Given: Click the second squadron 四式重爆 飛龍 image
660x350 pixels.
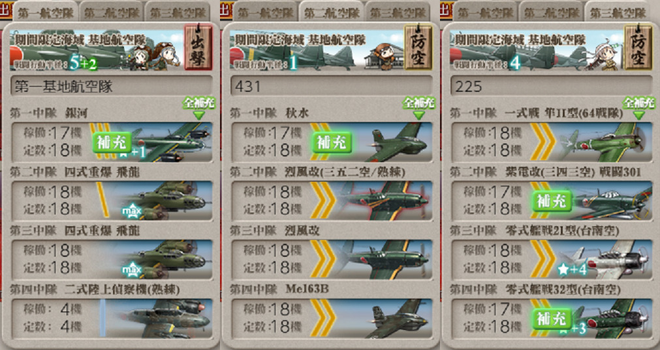Looking at the screenshot, I should [x=164, y=201].
